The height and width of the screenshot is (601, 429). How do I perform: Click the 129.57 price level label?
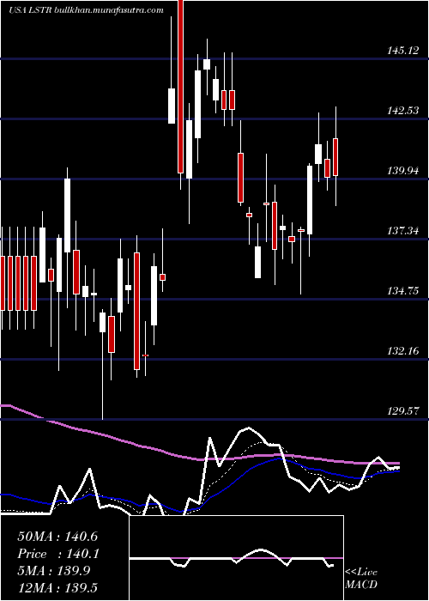[x=403, y=411]
